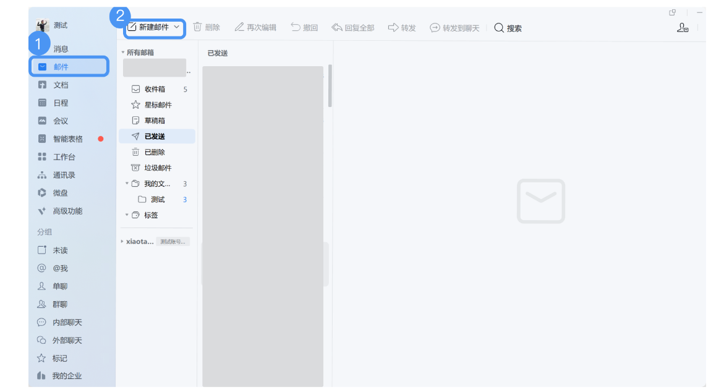Viewport: 716px width, 392px height.
Task: Click the 撤回 (recall) toolbar icon
Action: pos(304,27)
